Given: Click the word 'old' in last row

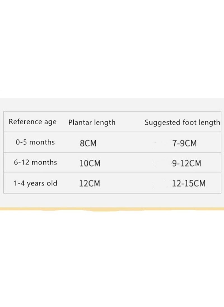Looking at the screenshot, I should (x=52, y=183).
